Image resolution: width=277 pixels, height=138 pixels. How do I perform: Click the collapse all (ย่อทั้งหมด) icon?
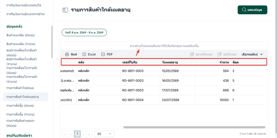(x=219, y=54)
